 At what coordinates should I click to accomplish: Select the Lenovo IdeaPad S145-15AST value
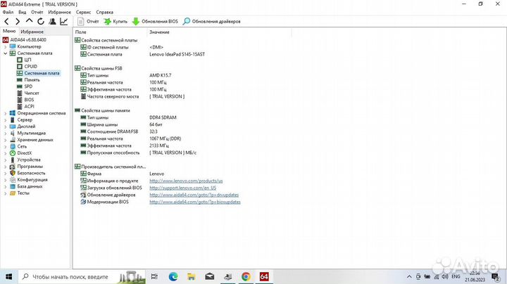click(177, 54)
